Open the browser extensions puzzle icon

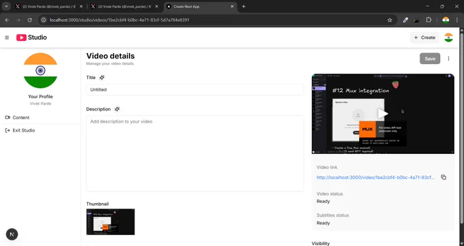[429, 20]
